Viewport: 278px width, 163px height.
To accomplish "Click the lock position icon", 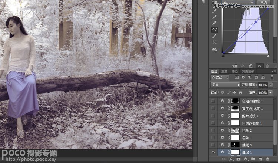I will 234,92.
